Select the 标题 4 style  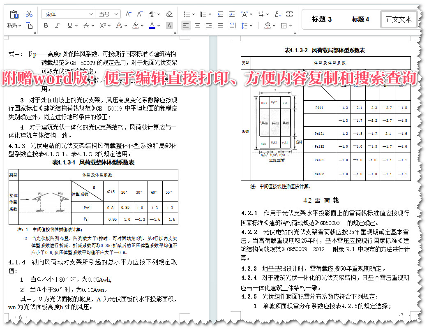click(x=361, y=19)
